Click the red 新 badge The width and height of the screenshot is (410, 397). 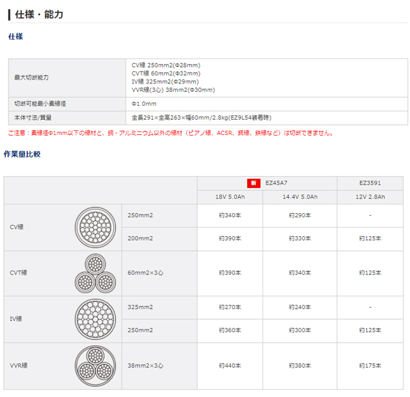253,183
